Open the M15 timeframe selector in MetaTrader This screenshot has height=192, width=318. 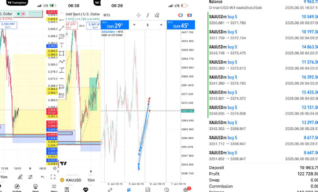pos(107,15)
